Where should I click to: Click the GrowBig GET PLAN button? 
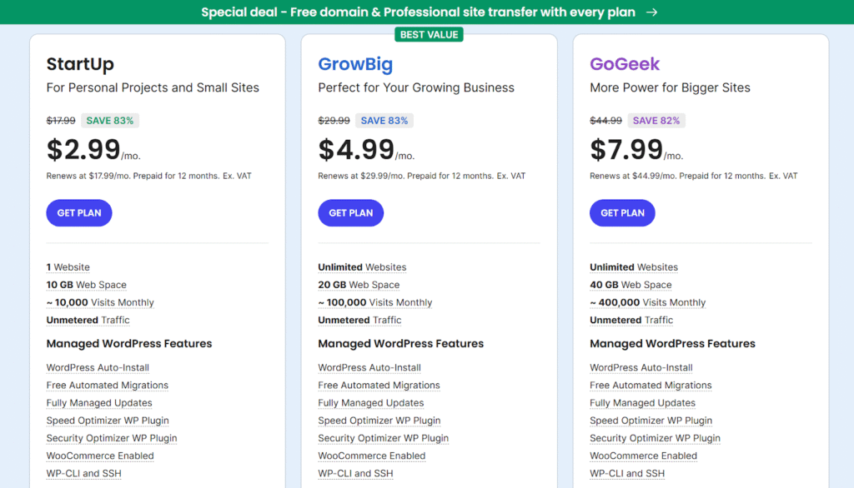(x=350, y=213)
